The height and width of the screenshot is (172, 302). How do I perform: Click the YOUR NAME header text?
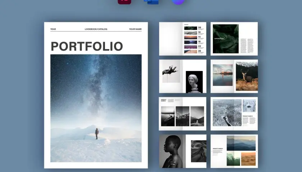click(x=135, y=29)
